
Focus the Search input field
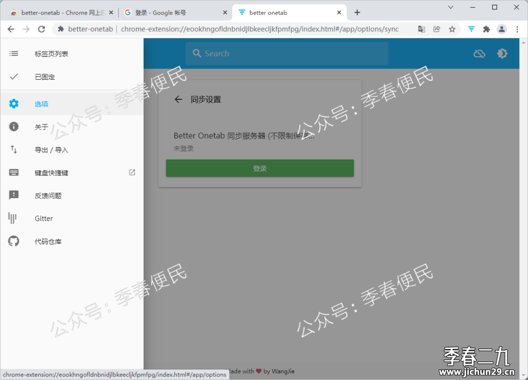pos(287,54)
